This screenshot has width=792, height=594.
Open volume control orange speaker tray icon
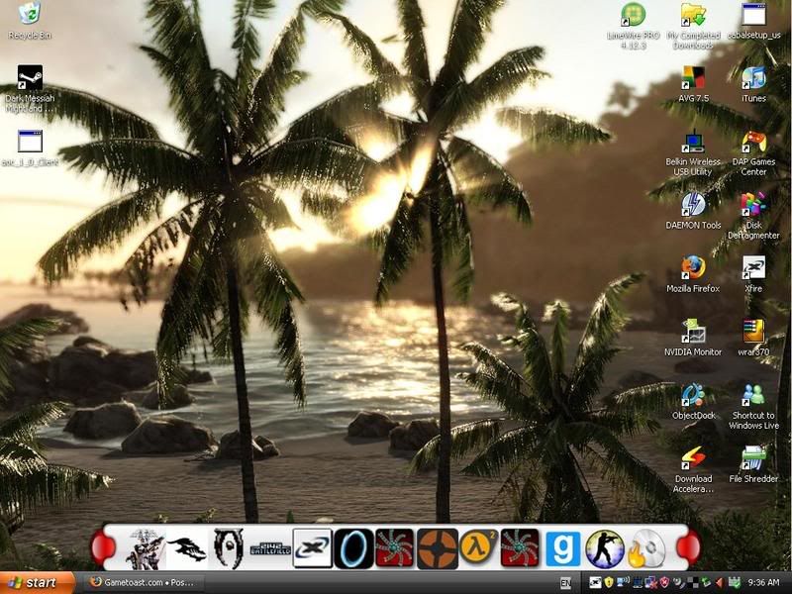(x=720, y=583)
